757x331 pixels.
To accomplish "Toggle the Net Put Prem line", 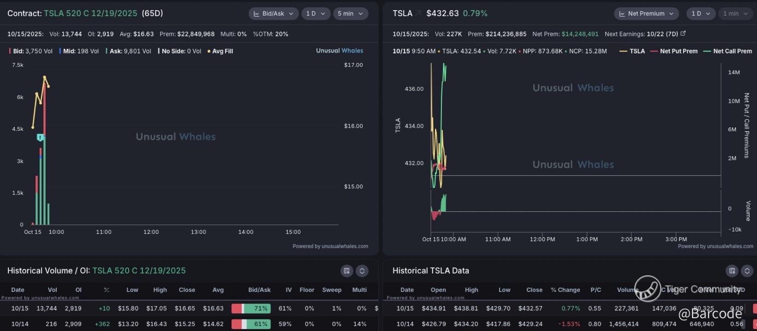I will point(674,51).
